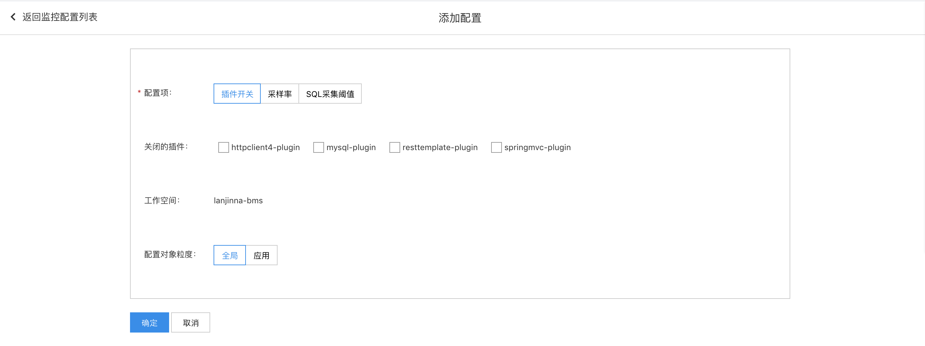
Task: Check the mysql-plugin checkbox
Action: pos(319,147)
